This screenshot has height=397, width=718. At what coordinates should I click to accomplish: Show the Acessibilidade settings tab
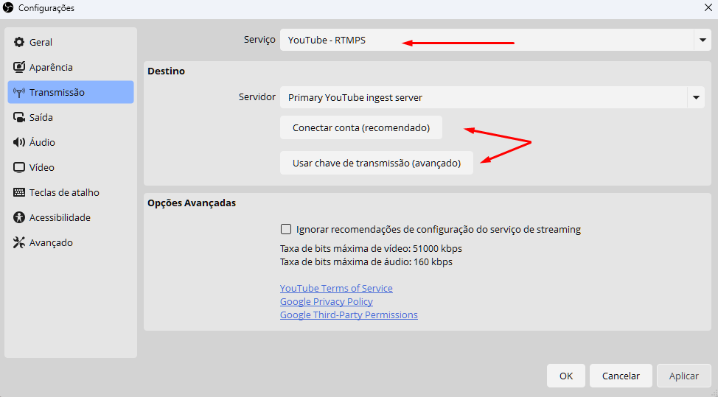click(x=71, y=218)
